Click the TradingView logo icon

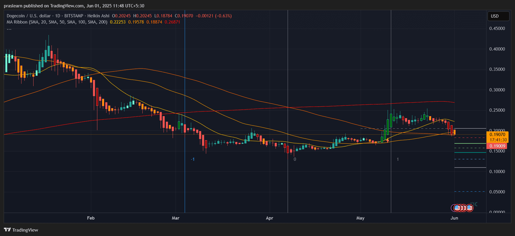(x=7, y=230)
